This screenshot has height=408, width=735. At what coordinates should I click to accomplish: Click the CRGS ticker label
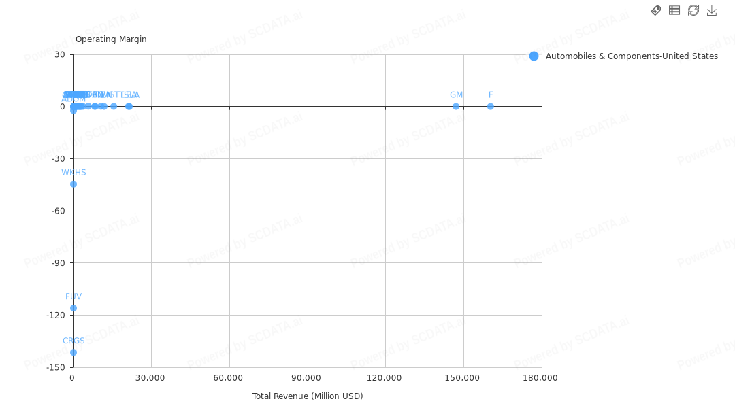(x=73, y=341)
